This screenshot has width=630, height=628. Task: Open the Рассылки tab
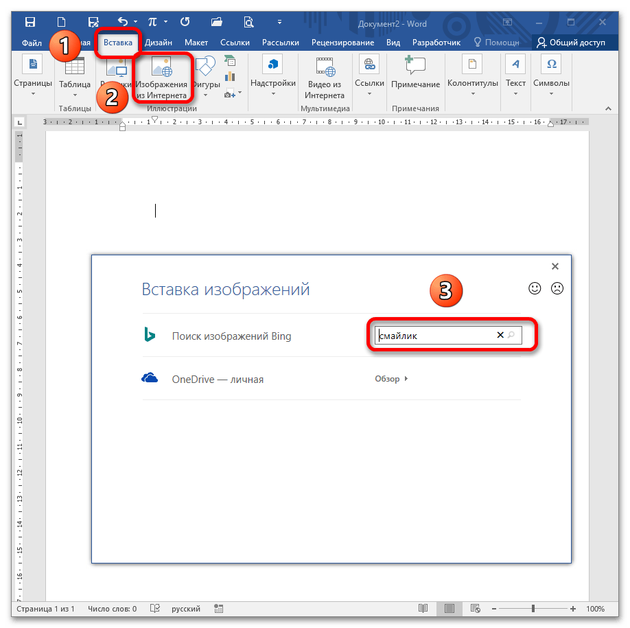tap(281, 43)
